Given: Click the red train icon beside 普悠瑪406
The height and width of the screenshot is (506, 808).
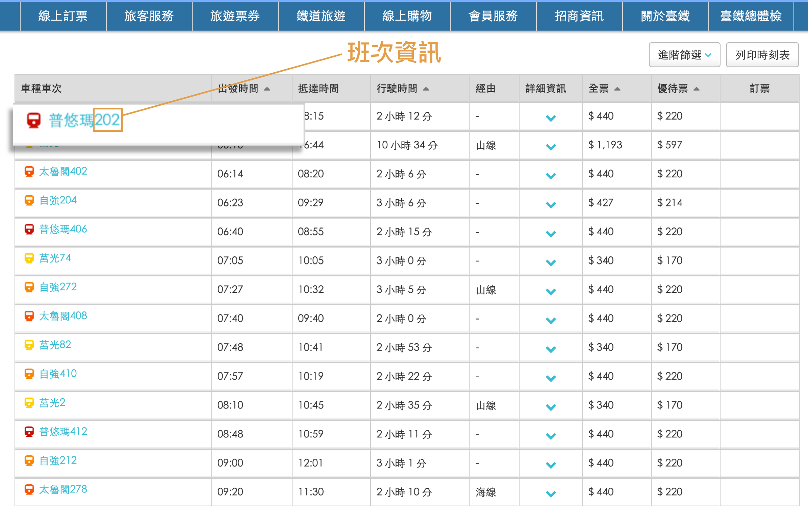Looking at the screenshot, I should (29, 229).
